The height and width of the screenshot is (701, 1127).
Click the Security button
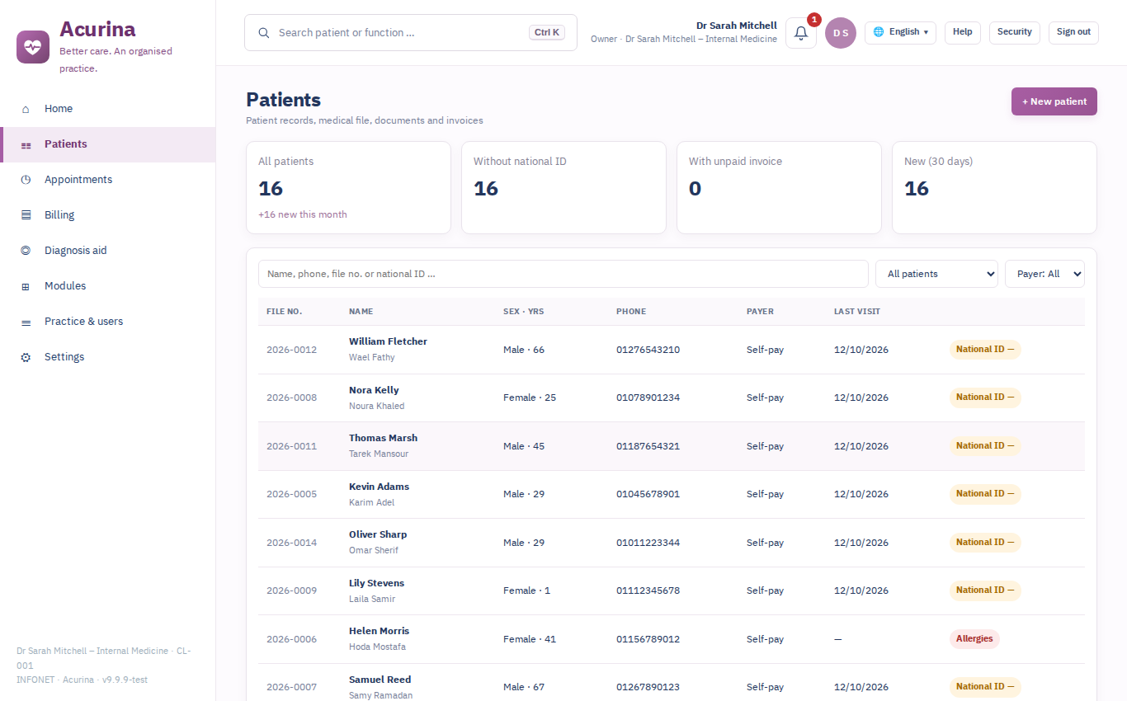click(1015, 32)
